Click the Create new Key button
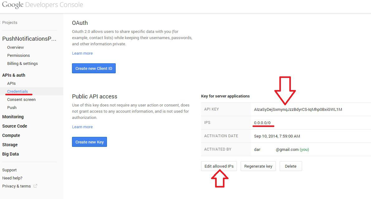Screen dimensions: 371x199 click(89, 142)
